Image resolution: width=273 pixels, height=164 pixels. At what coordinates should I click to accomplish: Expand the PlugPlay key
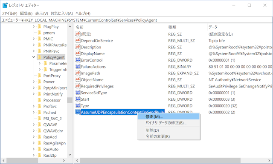[x=34, y=26]
